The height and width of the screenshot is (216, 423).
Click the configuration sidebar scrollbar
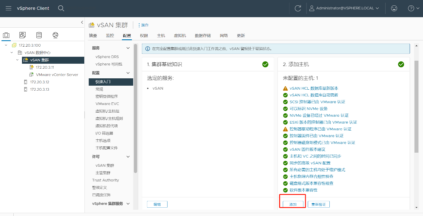(136, 108)
